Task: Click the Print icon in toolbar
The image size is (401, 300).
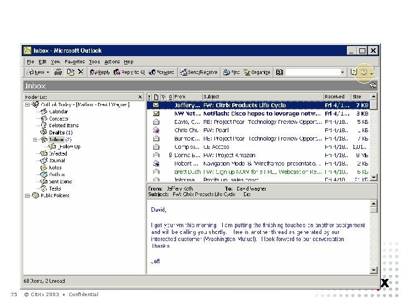Action: pyautogui.click(x=58, y=72)
